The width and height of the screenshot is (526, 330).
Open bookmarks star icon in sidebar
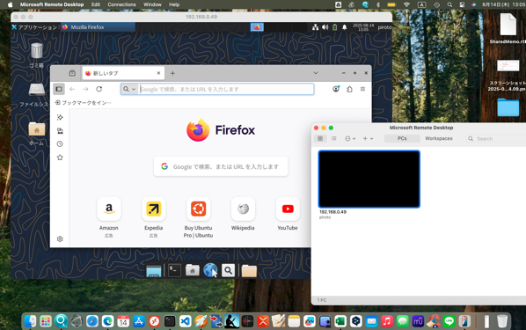[x=60, y=158]
